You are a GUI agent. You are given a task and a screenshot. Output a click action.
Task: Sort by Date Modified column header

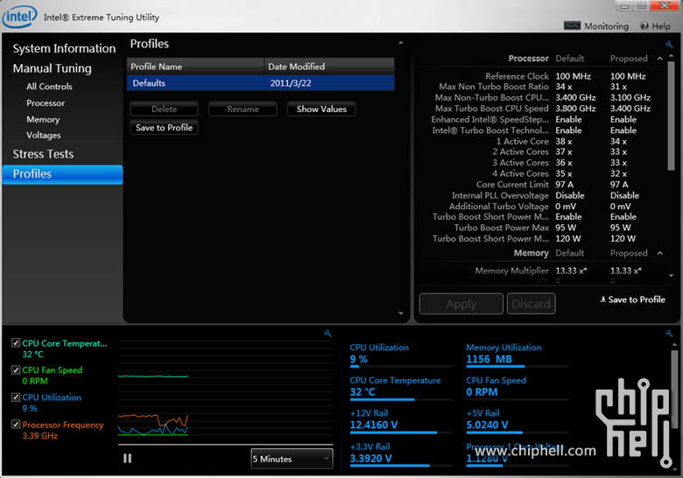329,67
